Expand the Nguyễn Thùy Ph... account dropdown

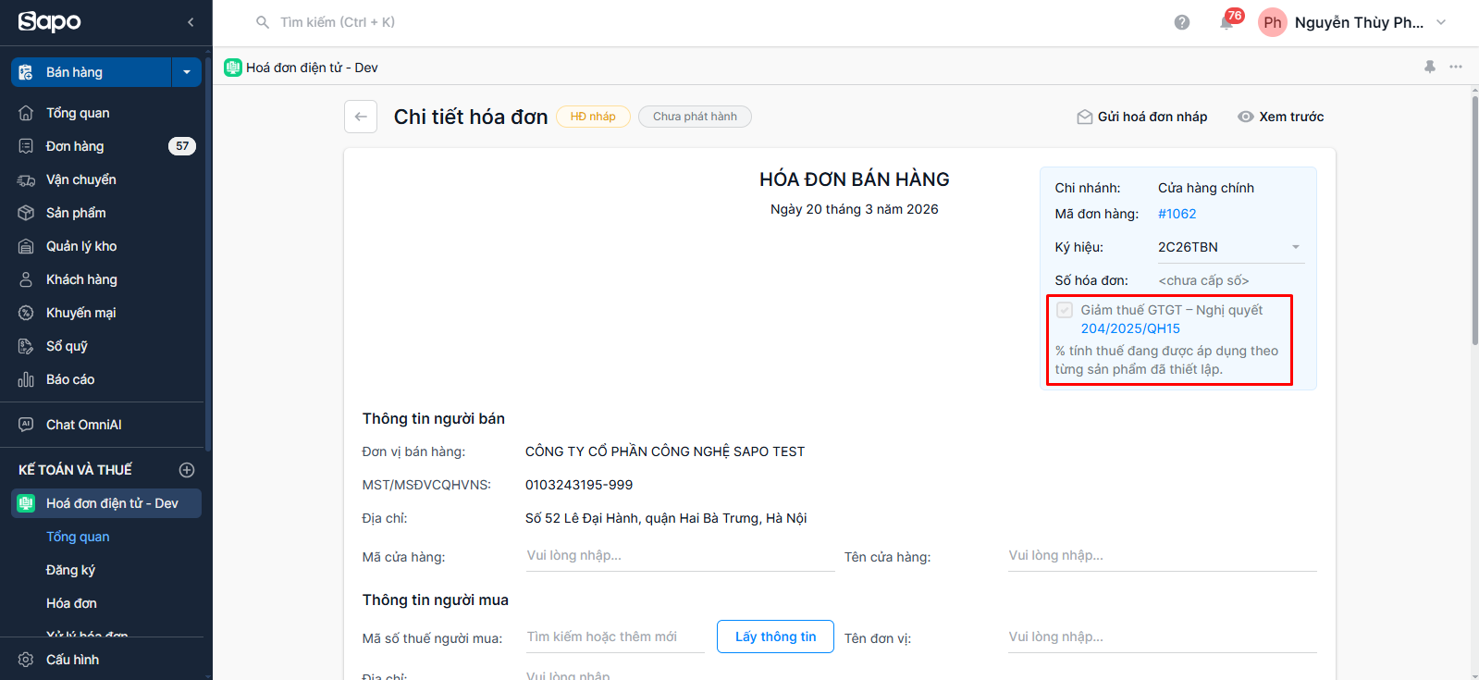(x=1441, y=22)
